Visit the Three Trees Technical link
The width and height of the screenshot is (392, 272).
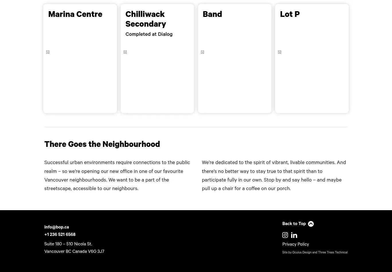[x=333, y=253]
